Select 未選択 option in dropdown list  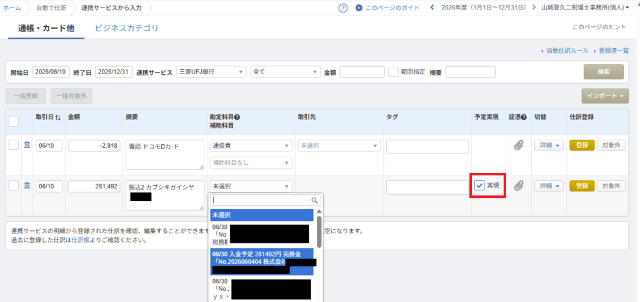click(x=262, y=215)
